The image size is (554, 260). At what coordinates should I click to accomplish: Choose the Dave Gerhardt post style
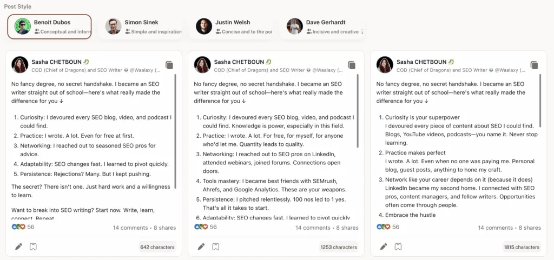point(322,26)
